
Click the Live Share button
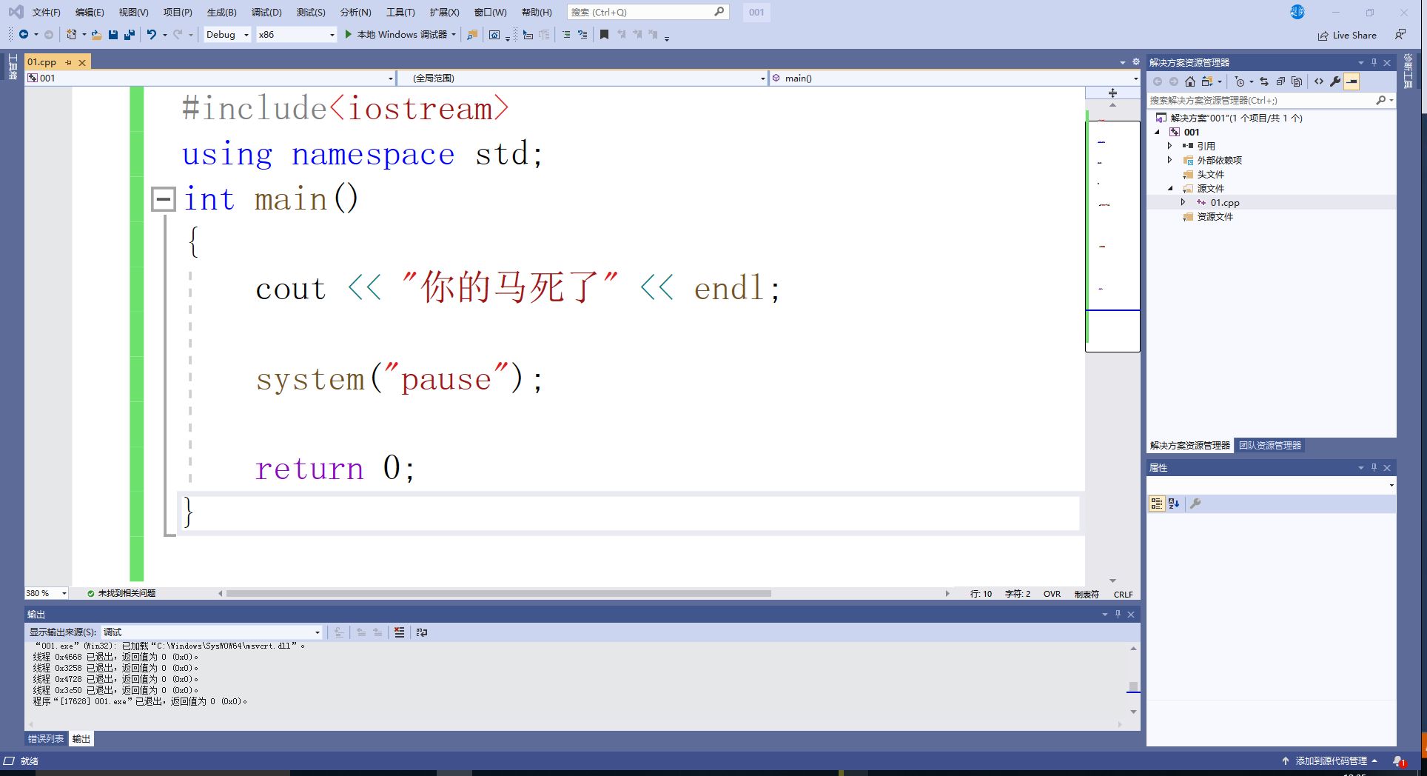1347,36
